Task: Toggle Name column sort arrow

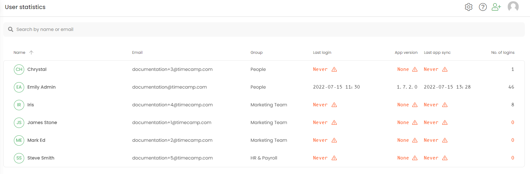Action: pos(31,53)
